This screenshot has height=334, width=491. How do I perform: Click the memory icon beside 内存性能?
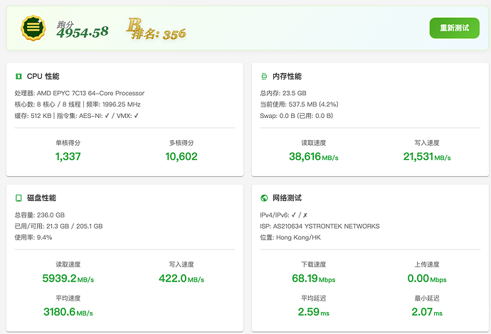(264, 76)
